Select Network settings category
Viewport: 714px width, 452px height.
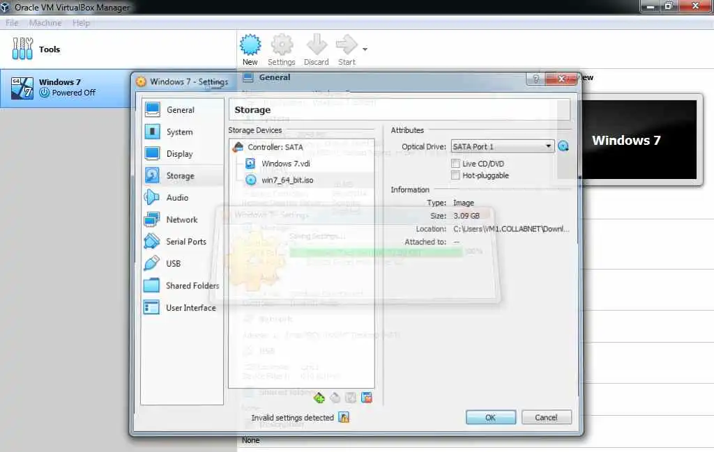coord(182,219)
